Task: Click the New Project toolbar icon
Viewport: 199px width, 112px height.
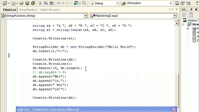Action: click(5, 3)
